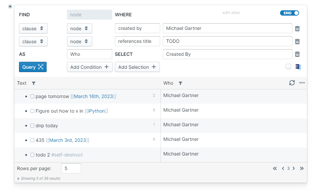The width and height of the screenshot is (314, 190).
Task: Filter the Who column
Action: coord(180,83)
